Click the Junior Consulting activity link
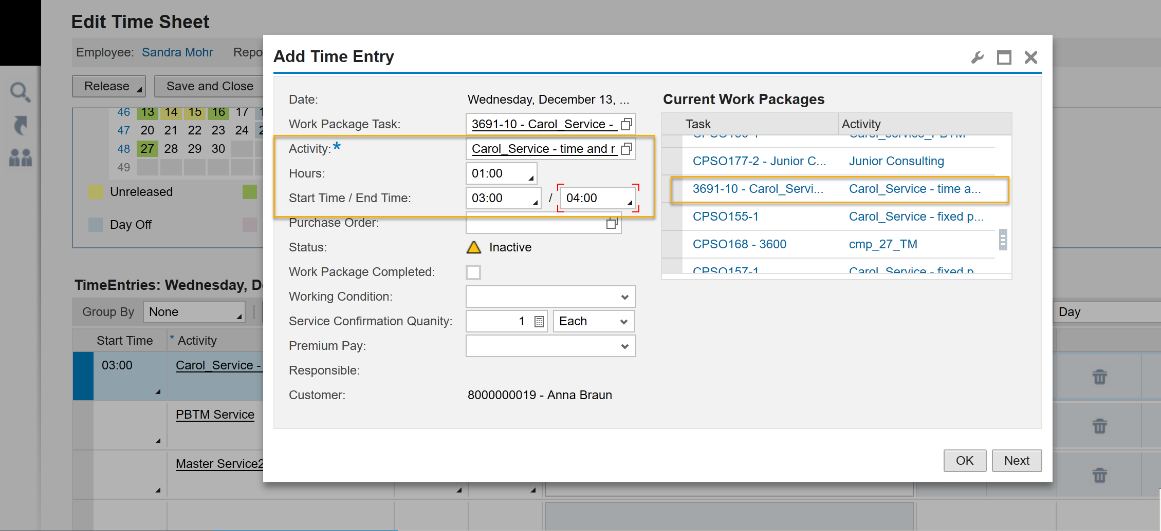Image resolution: width=1161 pixels, height=531 pixels. pos(896,161)
